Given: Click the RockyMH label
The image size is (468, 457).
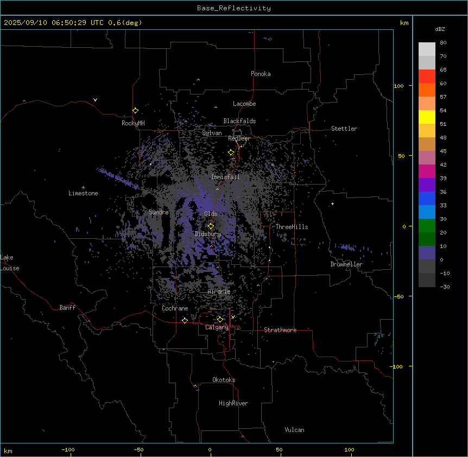Looking at the screenshot, I should pos(133,123).
